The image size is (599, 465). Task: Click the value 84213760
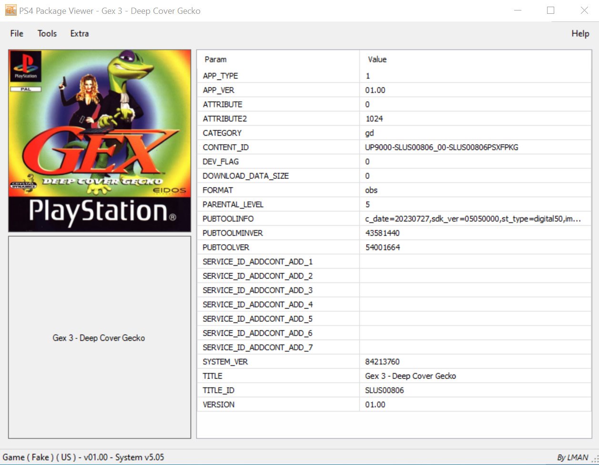(382, 362)
